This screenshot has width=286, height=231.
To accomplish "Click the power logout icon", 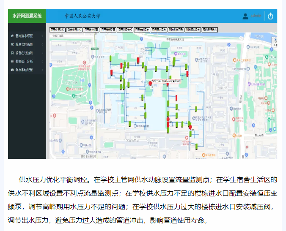I will (271, 16).
